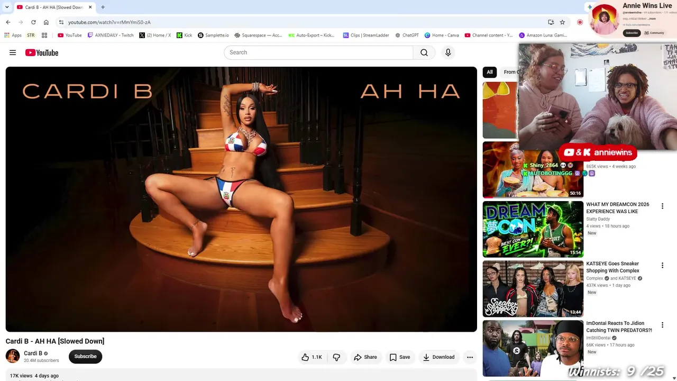Bookmark this page with the star
Viewport: 677px width, 381px height.
tap(562, 22)
